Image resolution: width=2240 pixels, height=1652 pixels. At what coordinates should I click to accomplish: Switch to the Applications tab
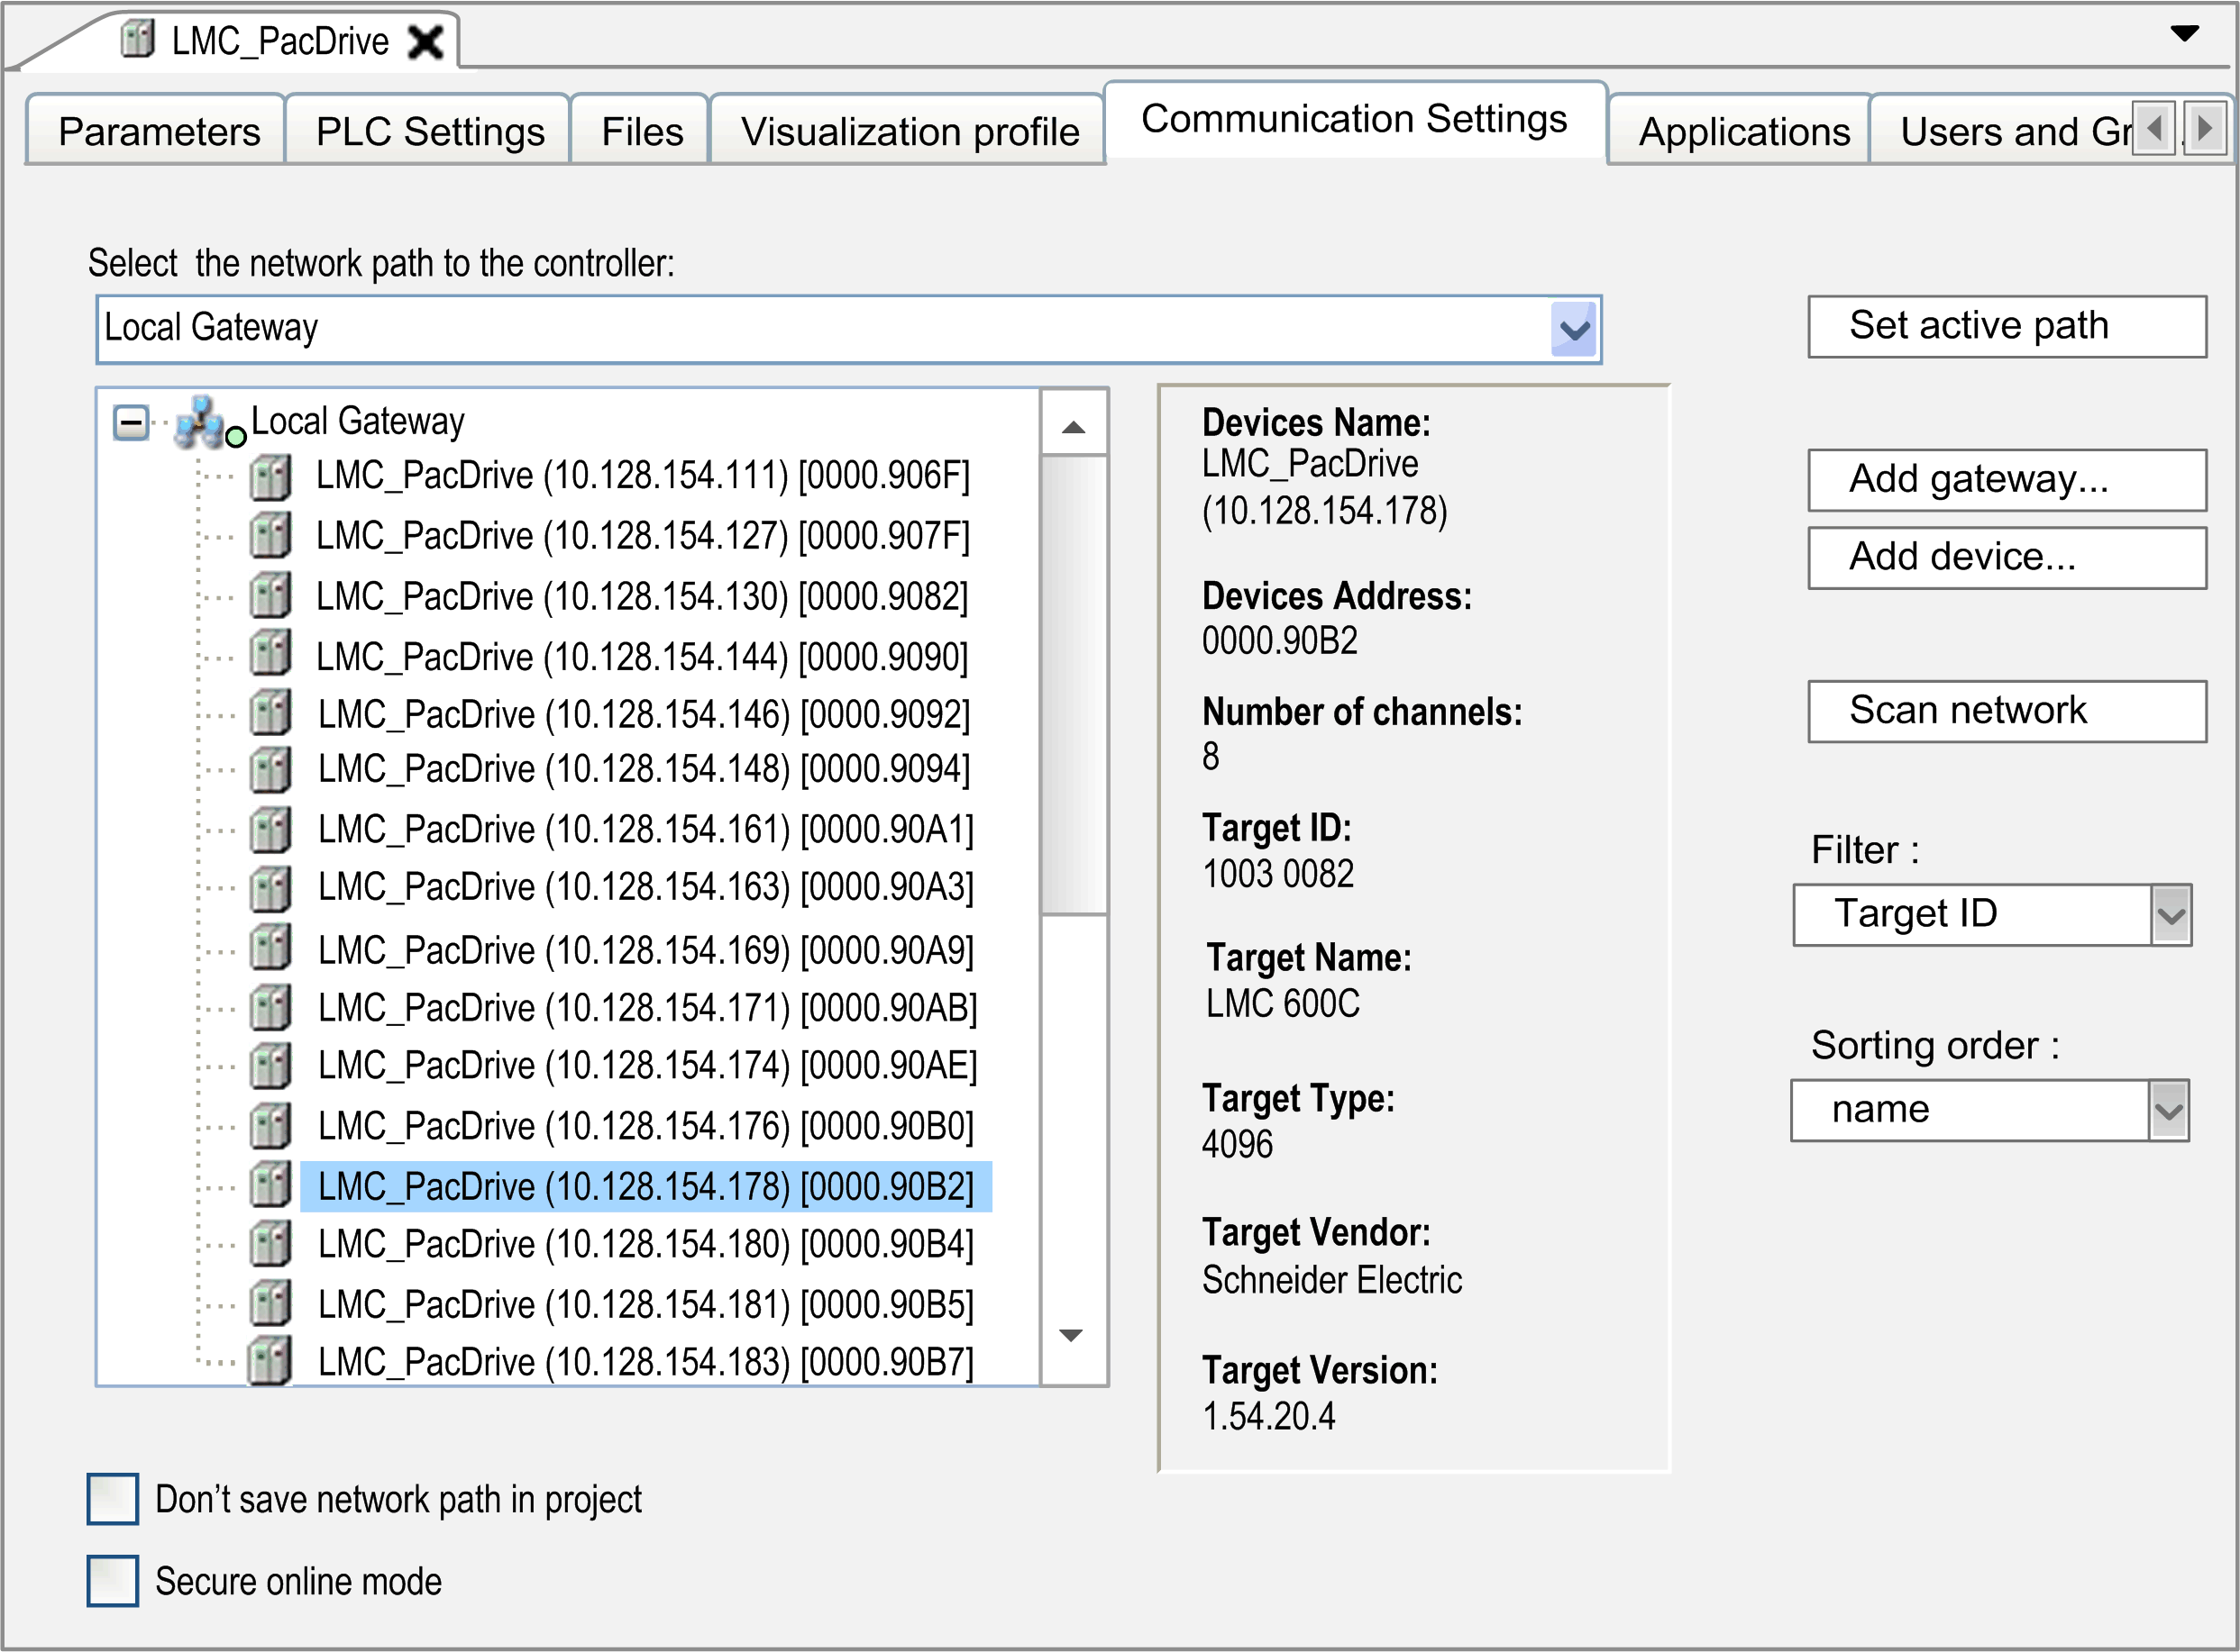point(1742,131)
